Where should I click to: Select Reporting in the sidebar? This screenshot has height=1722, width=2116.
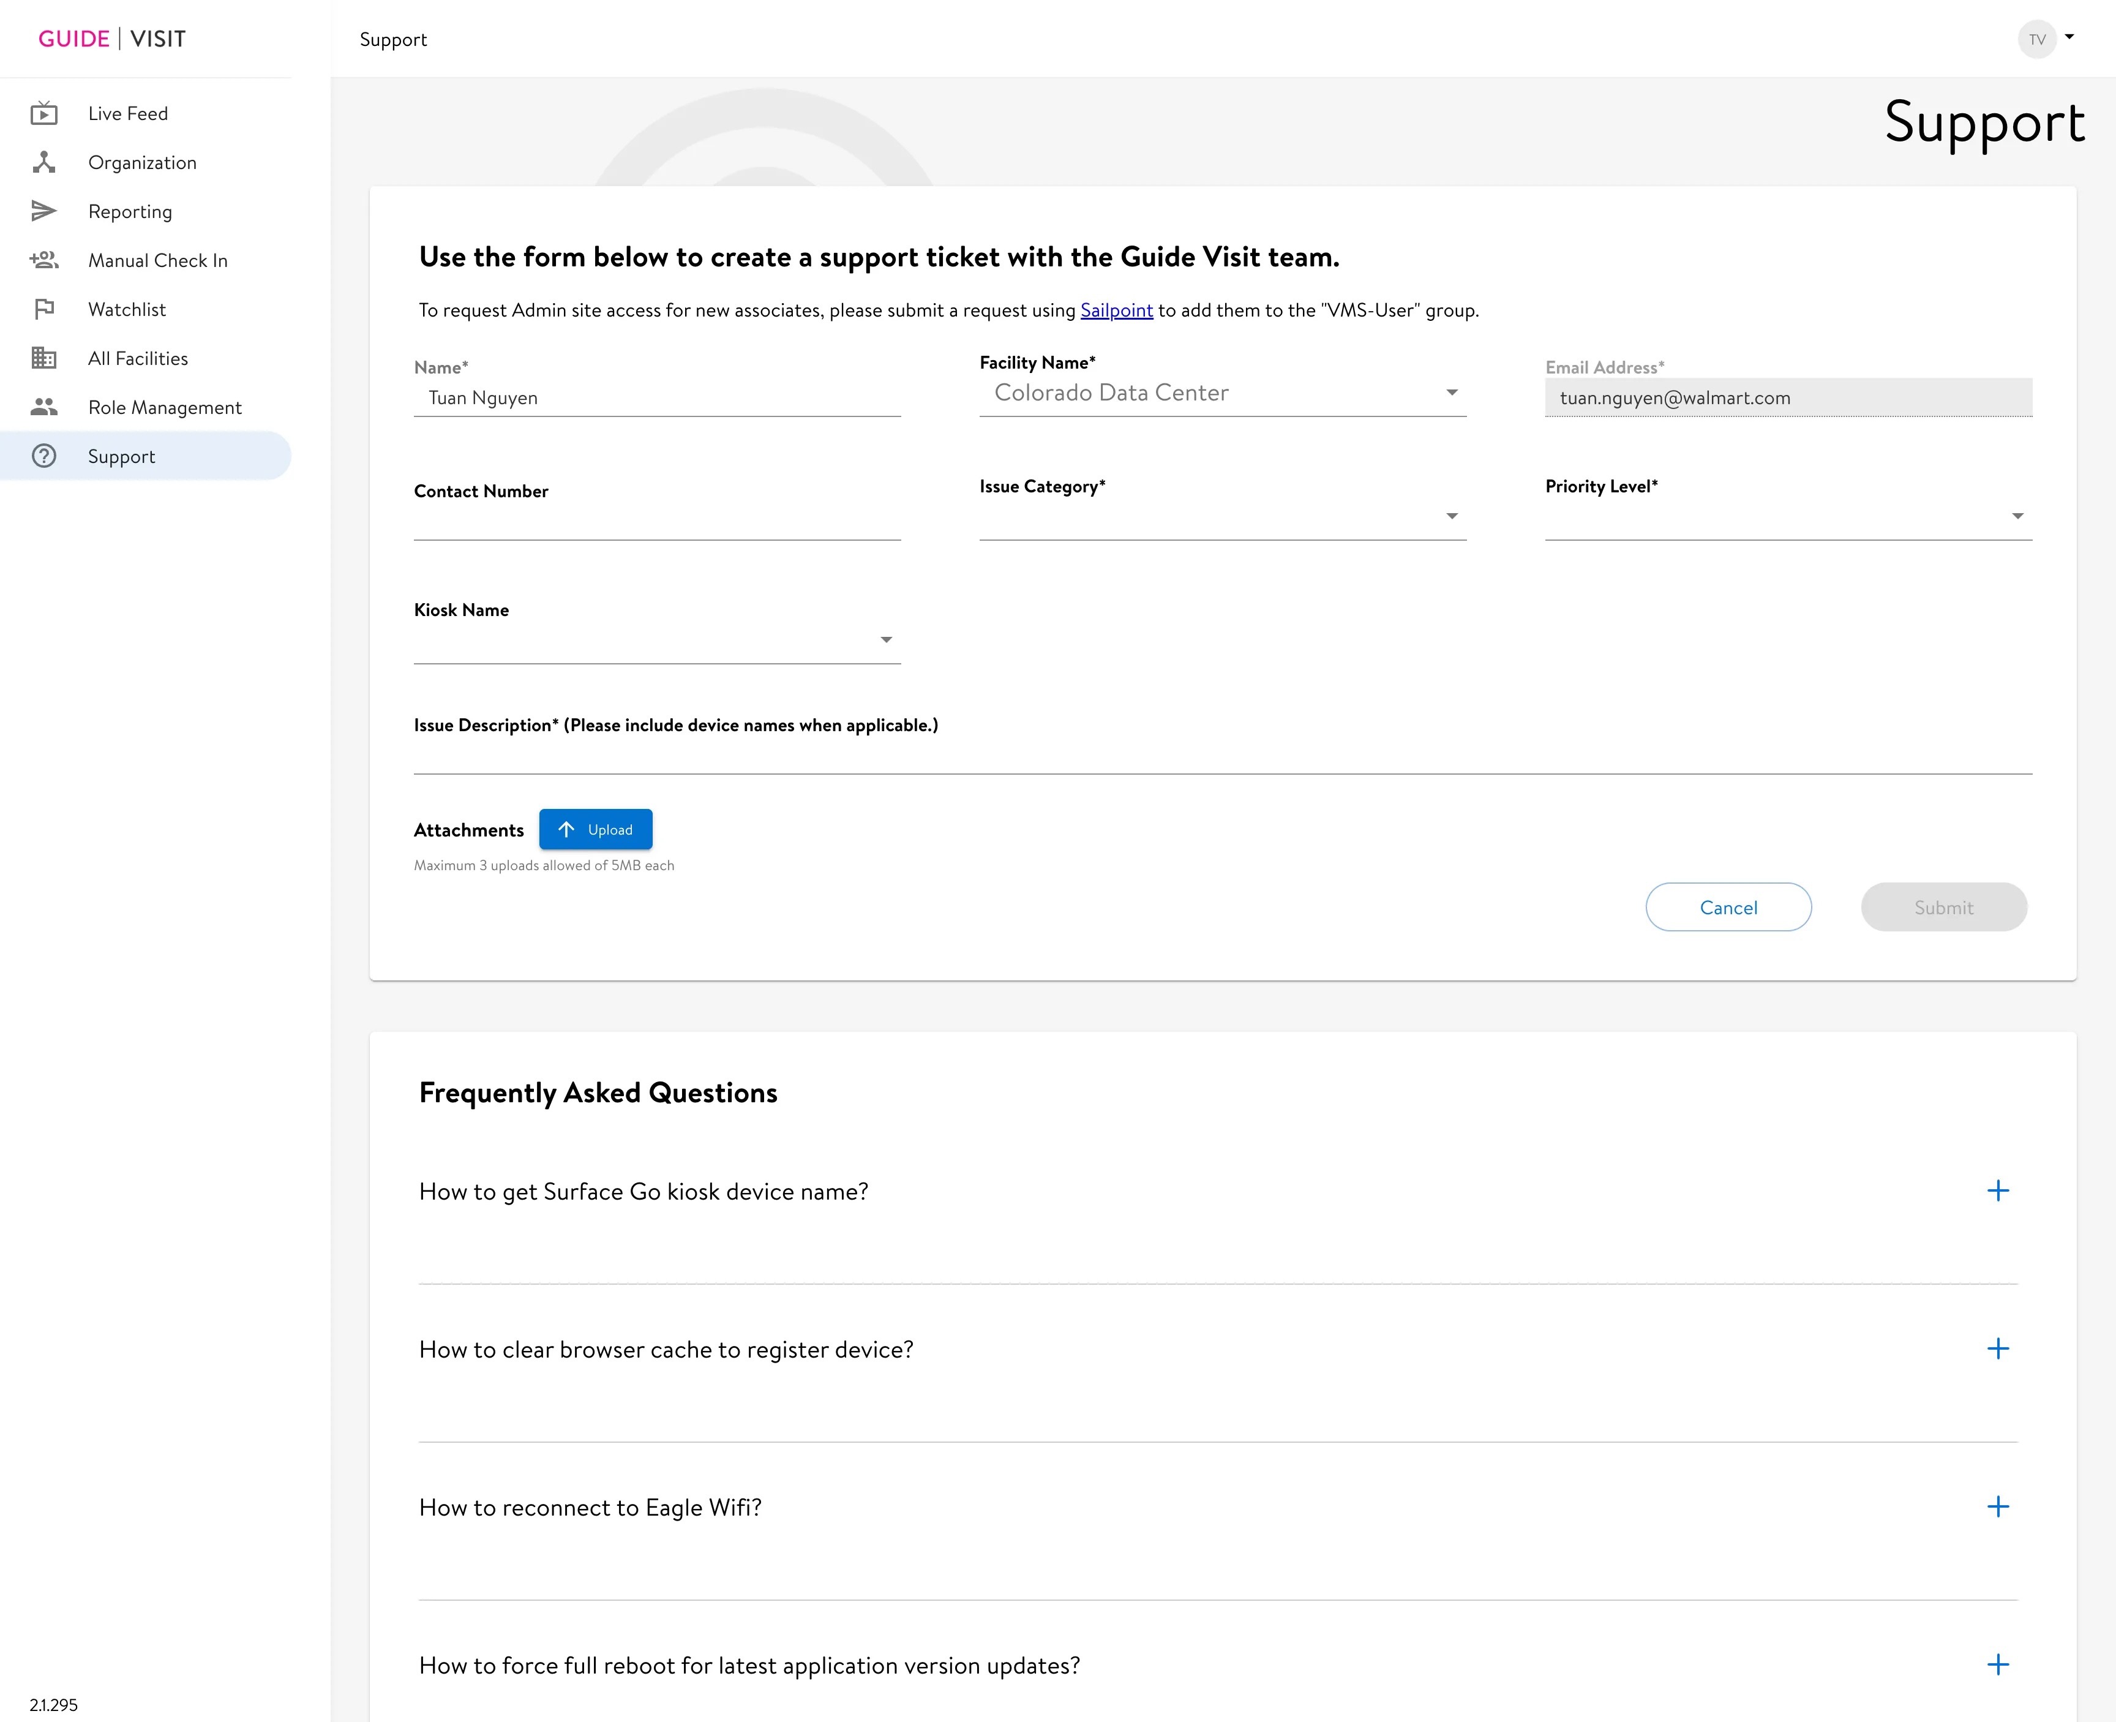click(x=146, y=211)
